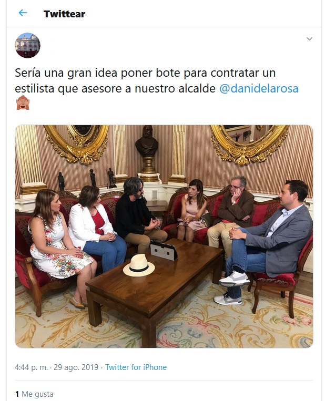Click the 29 ago. 2019 date text
Viewport: 325px width, 401px height.
click(76, 367)
